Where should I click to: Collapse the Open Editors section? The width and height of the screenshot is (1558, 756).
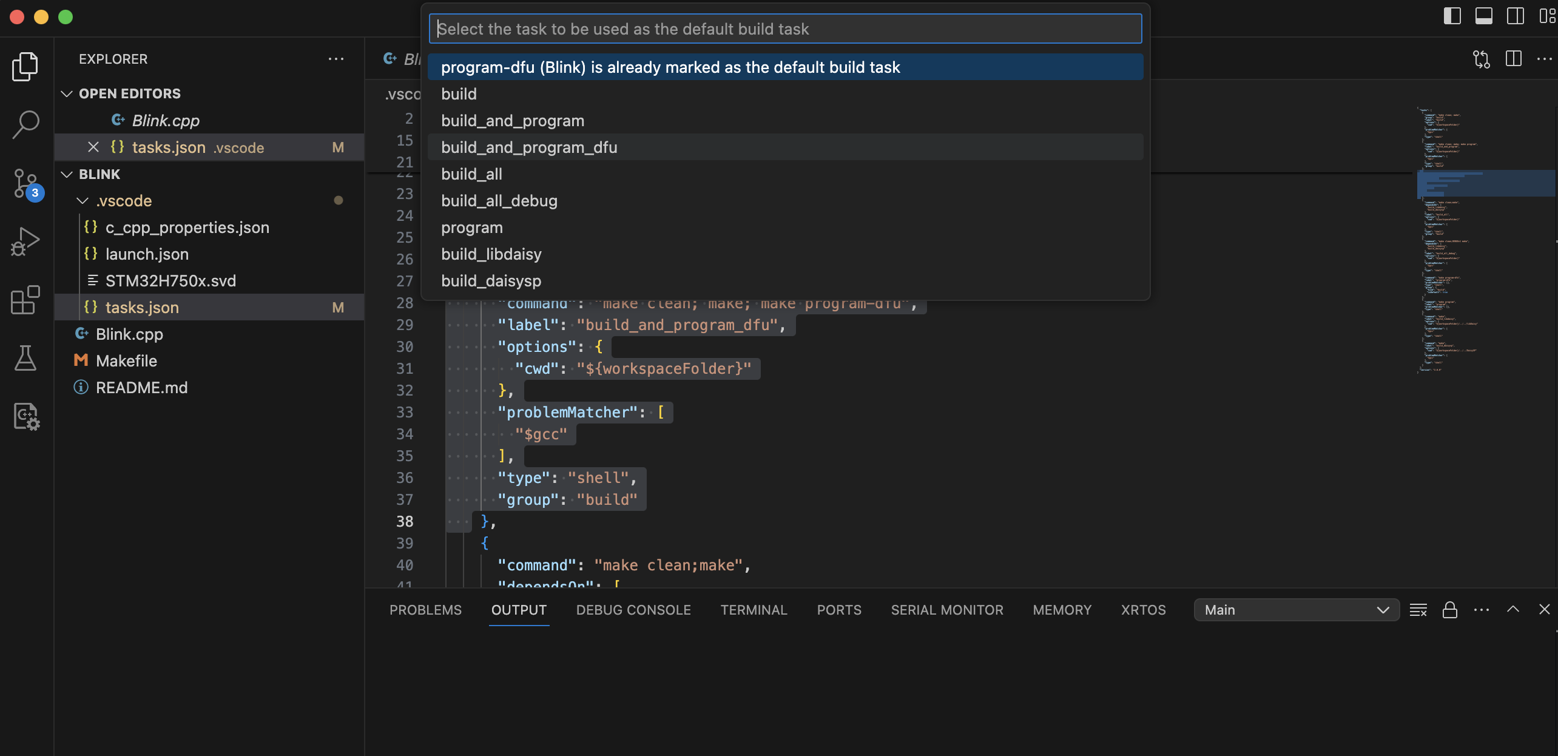(x=67, y=93)
